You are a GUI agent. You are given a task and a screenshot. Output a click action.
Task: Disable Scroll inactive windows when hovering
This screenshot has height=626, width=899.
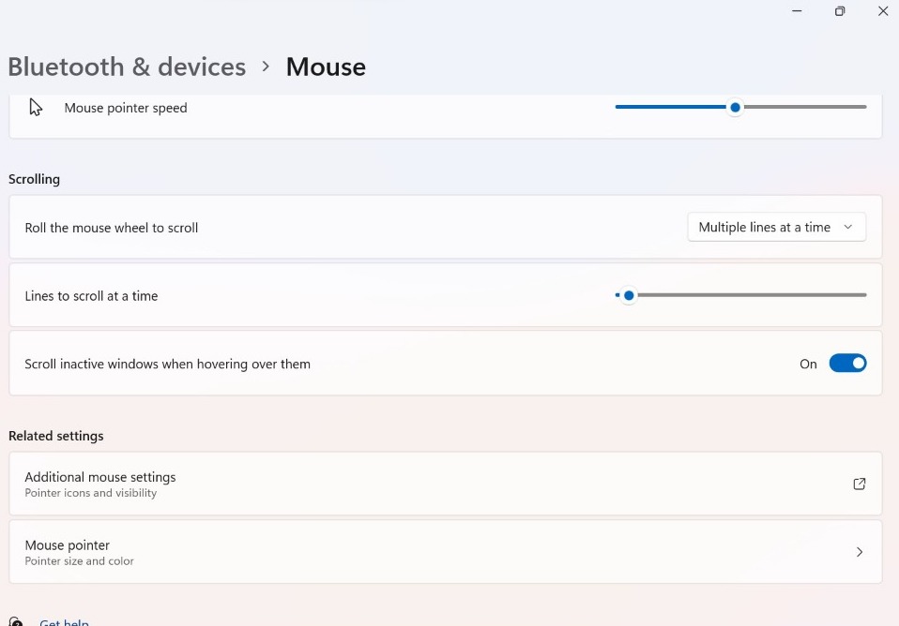(x=847, y=363)
